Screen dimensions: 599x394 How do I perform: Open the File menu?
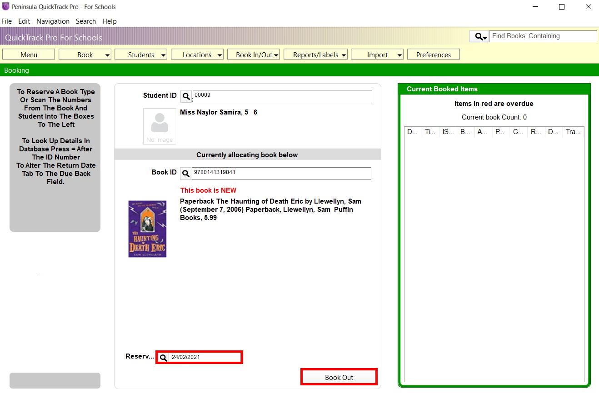click(x=7, y=21)
